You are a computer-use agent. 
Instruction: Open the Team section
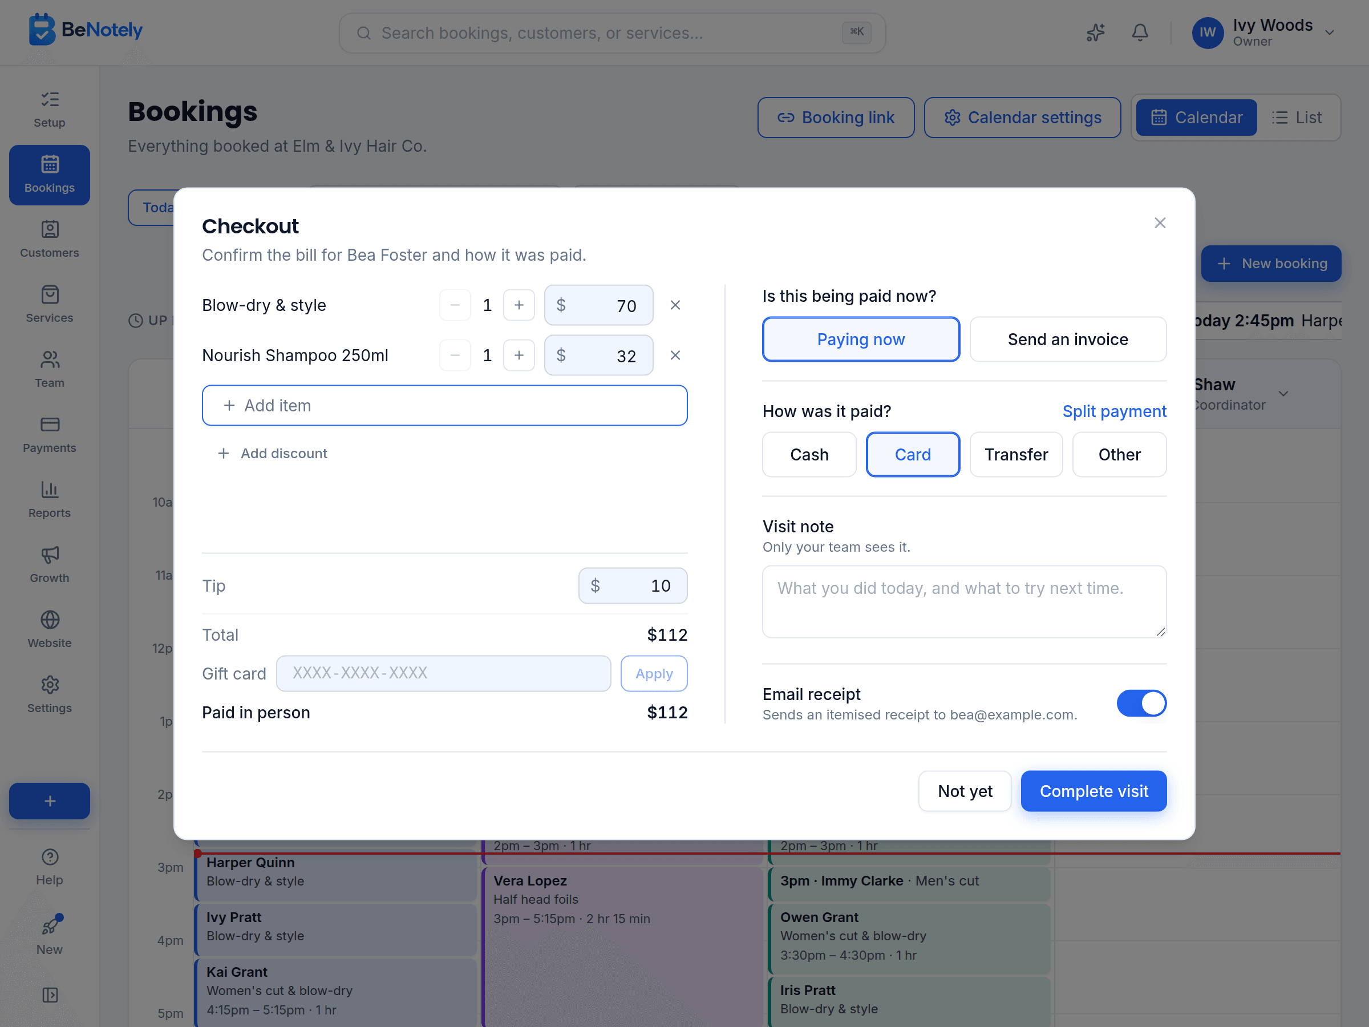(50, 370)
